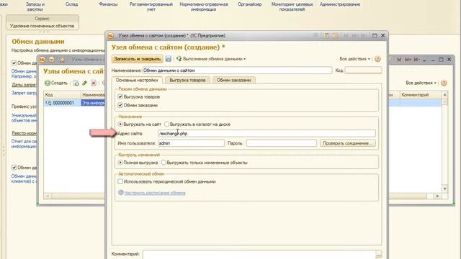Viewport: 461px width, 259px height.
Task: Open Финансы section menu
Action: [x=108, y=4]
